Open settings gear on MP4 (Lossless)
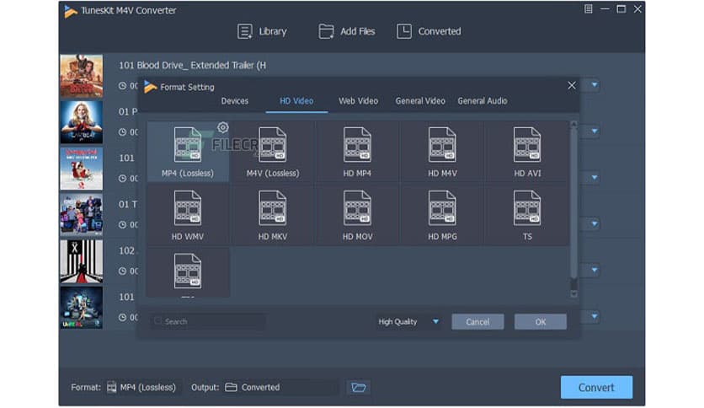Screen dimensions: 704x408 222,127
